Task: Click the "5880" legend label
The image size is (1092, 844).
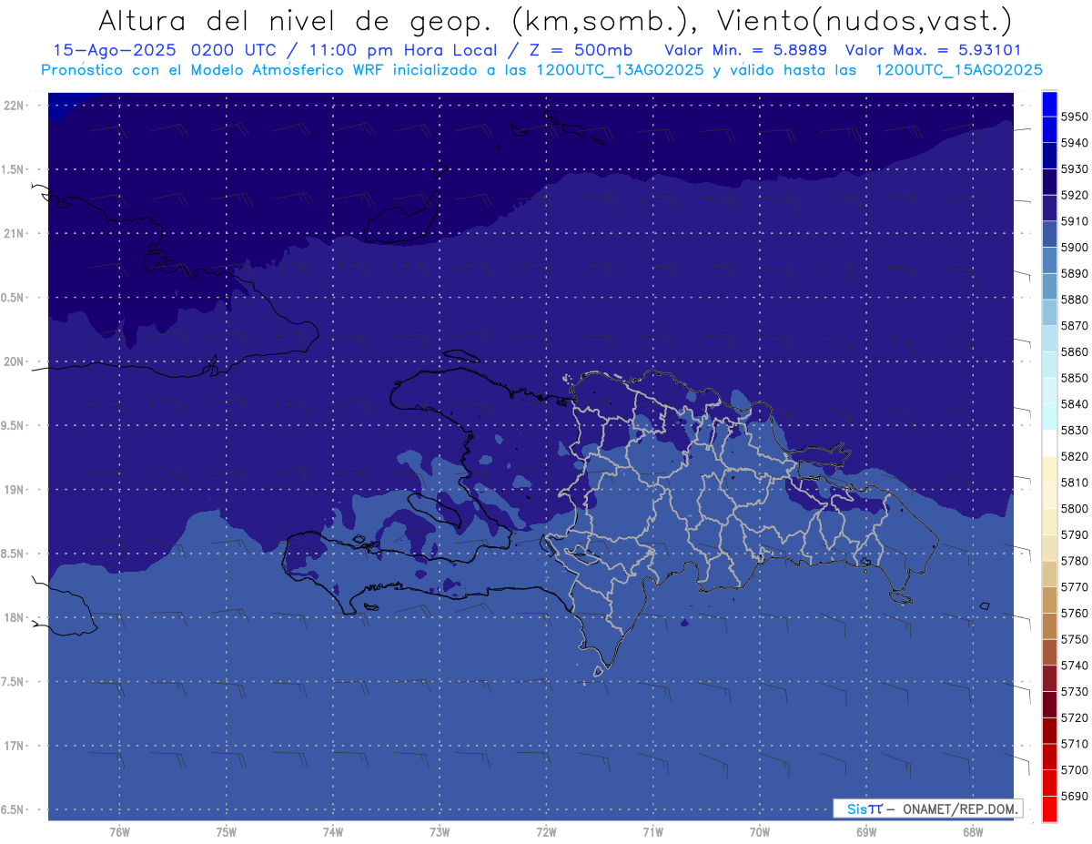Action: (1074, 300)
